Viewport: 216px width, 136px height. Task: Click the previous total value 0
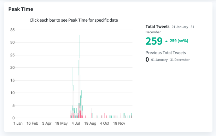click(x=147, y=59)
